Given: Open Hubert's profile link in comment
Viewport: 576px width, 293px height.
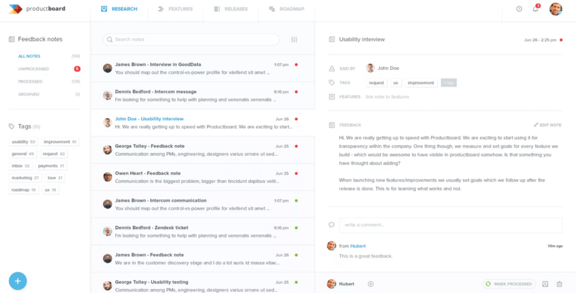Looking at the screenshot, I should (x=358, y=246).
